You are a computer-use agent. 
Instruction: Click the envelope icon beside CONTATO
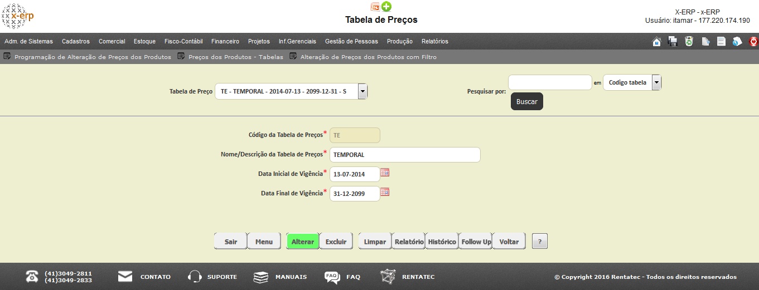pos(125,277)
